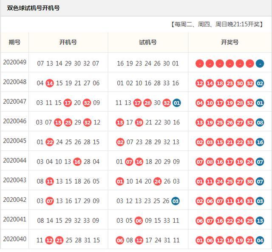
Task: Click number 18 in 2020044 试机号 cell
Action: (149, 161)
